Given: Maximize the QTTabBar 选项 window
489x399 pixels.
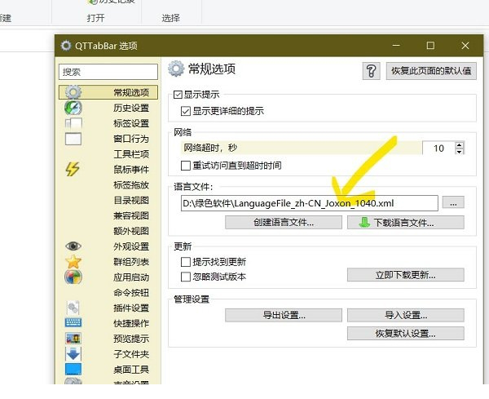Looking at the screenshot, I should 430,46.
